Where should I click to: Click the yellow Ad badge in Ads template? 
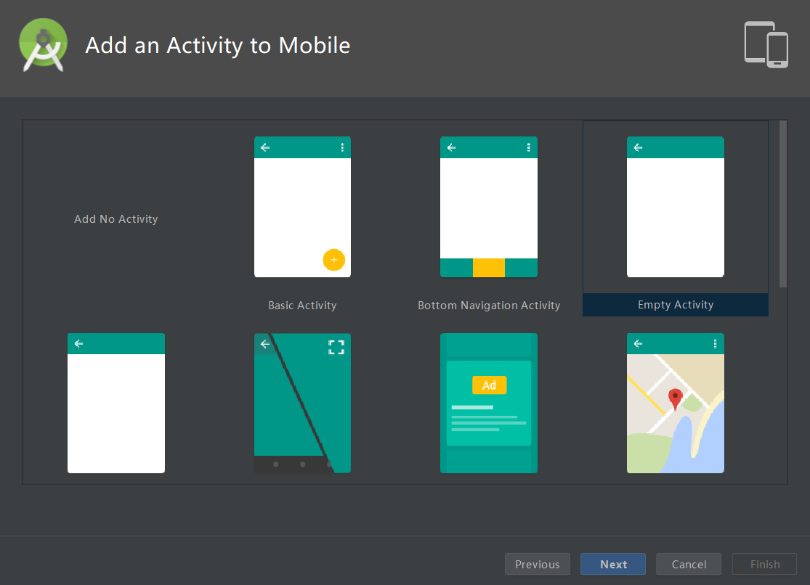tap(489, 385)
